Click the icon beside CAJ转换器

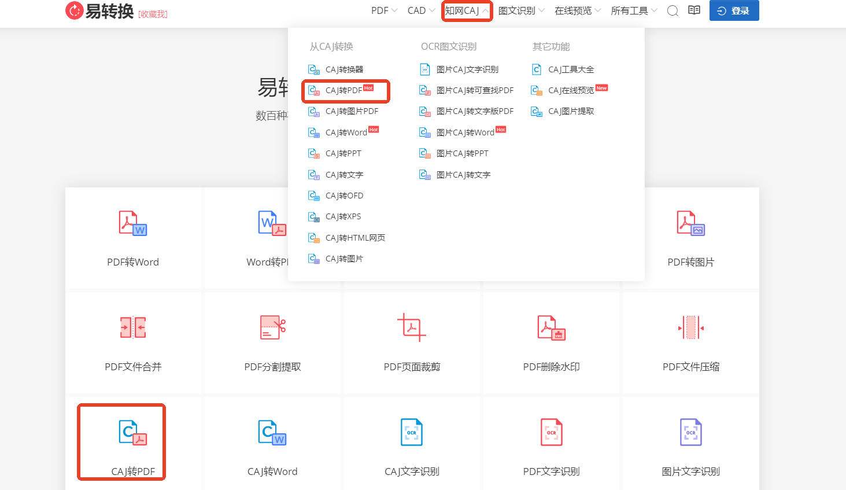314,70
